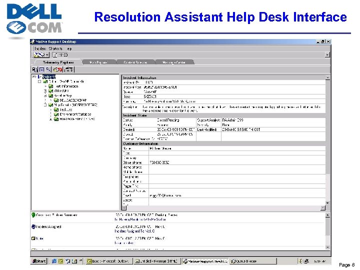The height and width of the screenshot is (270, 360).
Task: Click the Note history entry icon
Action: pos(33,238)
